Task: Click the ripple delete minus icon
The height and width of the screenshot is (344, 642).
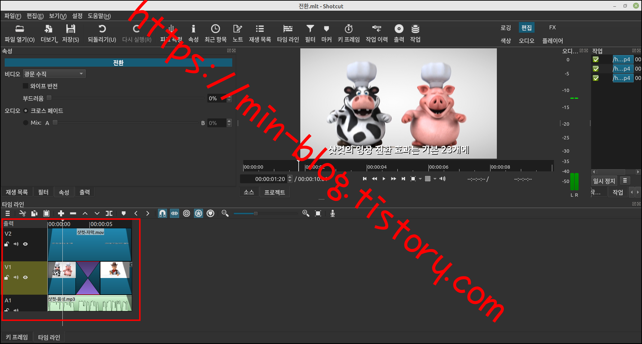Action: click(x=73, y=213)
